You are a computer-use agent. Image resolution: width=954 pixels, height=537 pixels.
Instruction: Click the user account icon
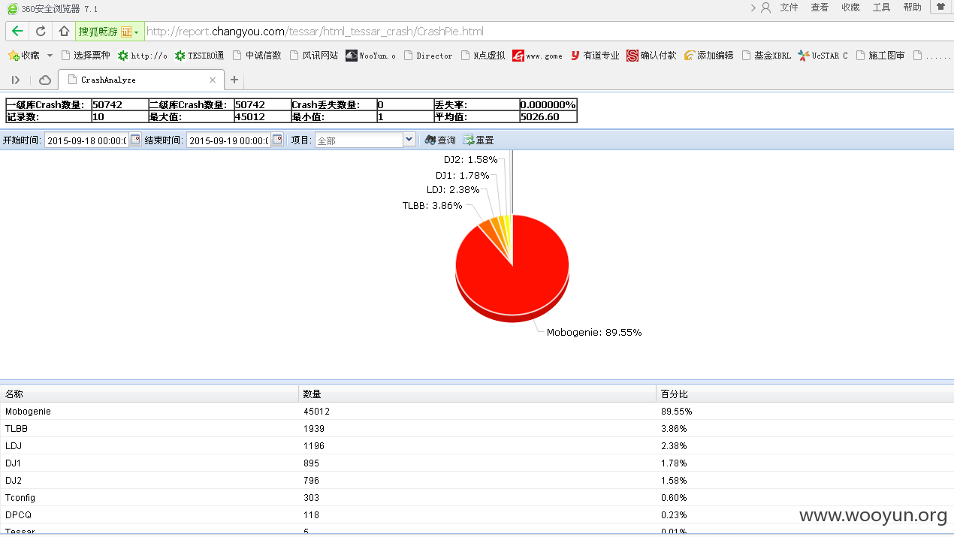coord(765,8)
